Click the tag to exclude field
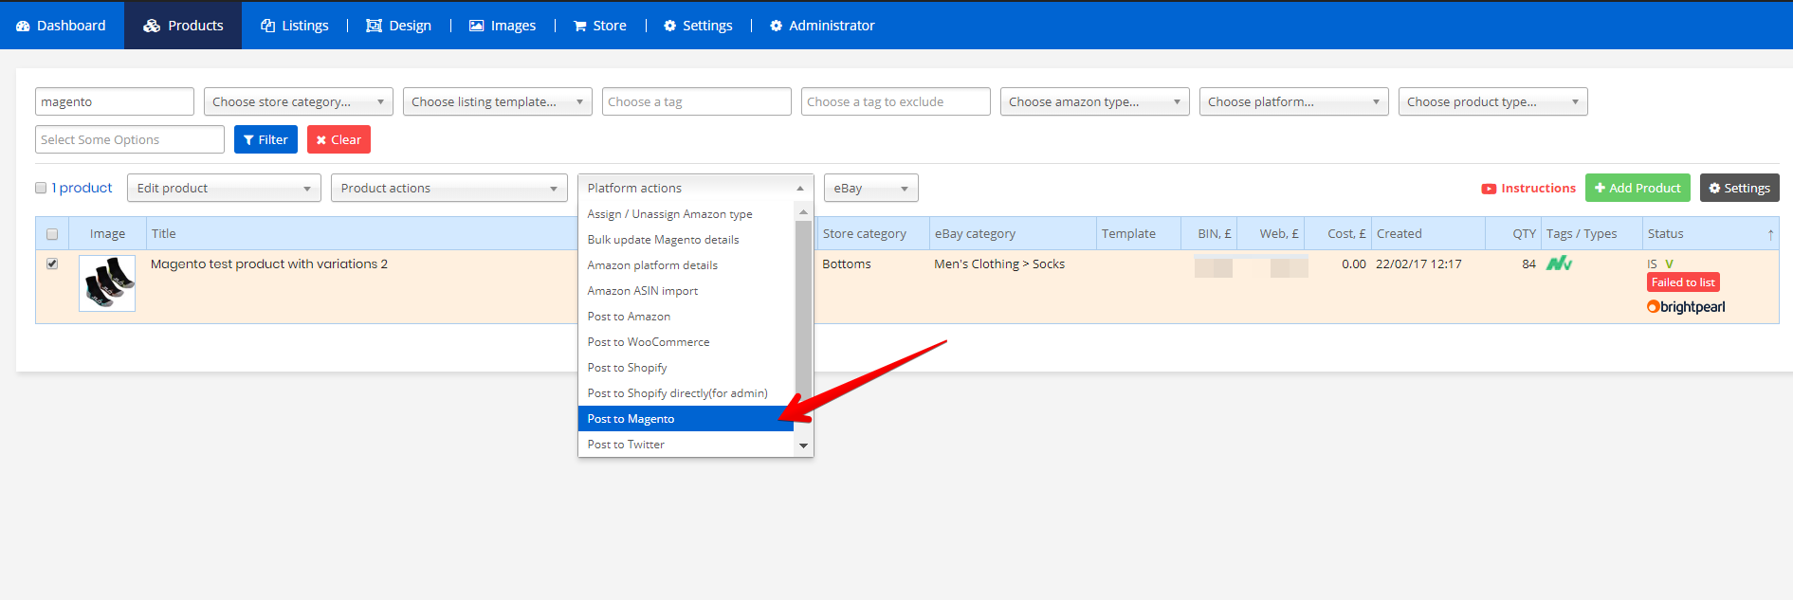Viewport: 1793px width, 600px height. tap(896, 101)
